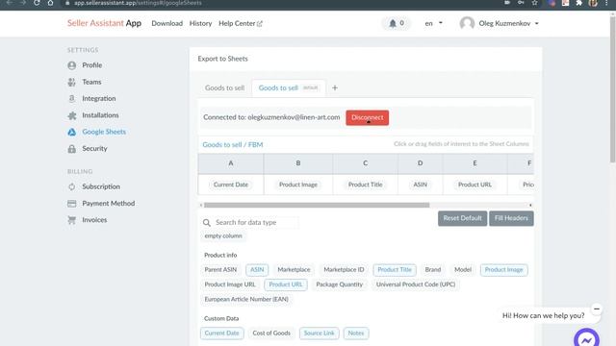The width and height of the screenshot is (616, 346).
Task: Click the search magnifier icon
Action: (207, 223)
